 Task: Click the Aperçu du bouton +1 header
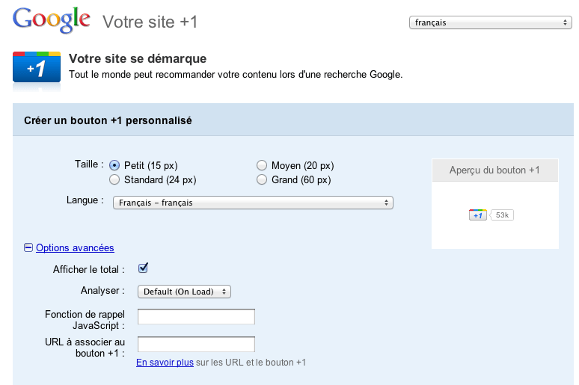point(494,170)
